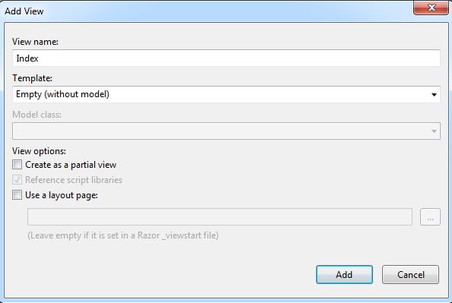This screenshot has width=452, height=303.
Task: Click the disabled Model class combo box
Action: pyautogui.click(x=226, y=131)
